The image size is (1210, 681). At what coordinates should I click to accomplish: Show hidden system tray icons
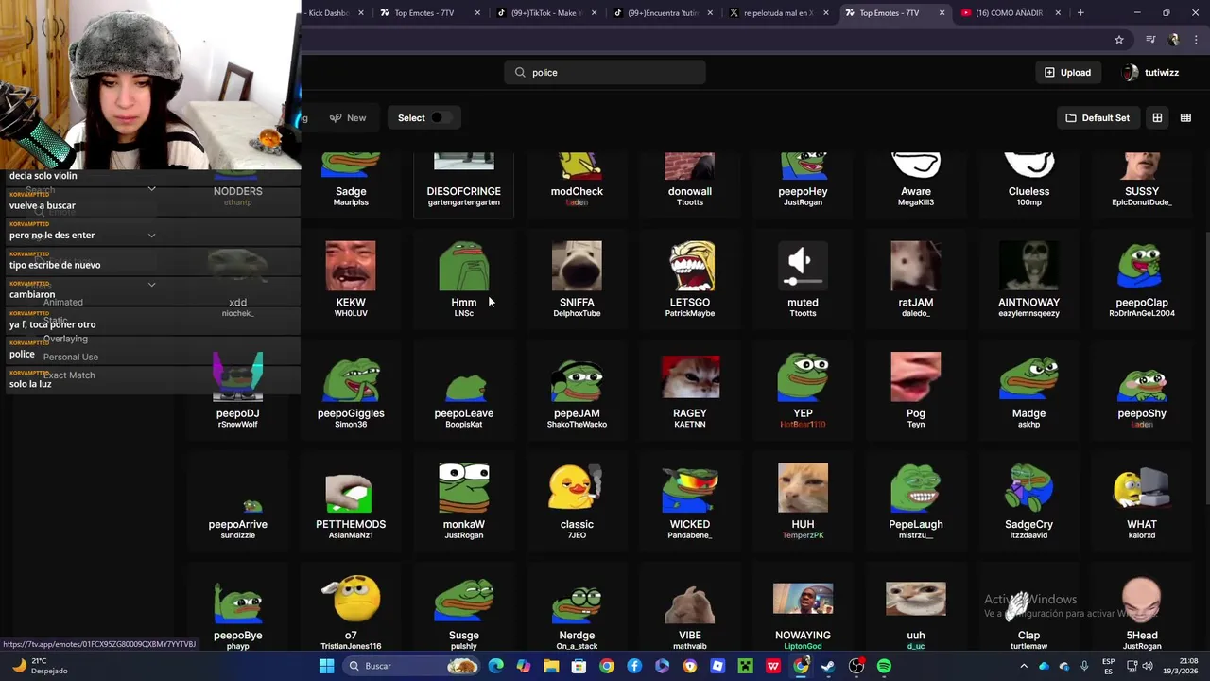click(1023, 666)
